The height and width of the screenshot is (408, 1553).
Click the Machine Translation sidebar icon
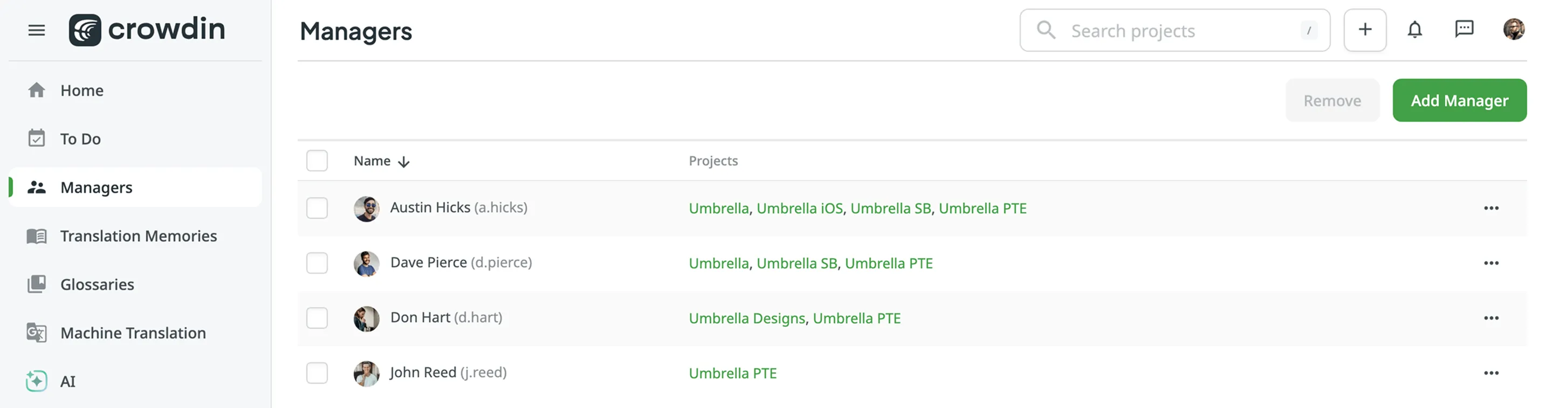36,333
